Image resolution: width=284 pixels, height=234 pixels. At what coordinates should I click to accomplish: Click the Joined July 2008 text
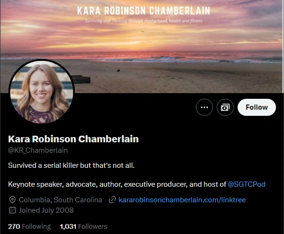[46, 210]
